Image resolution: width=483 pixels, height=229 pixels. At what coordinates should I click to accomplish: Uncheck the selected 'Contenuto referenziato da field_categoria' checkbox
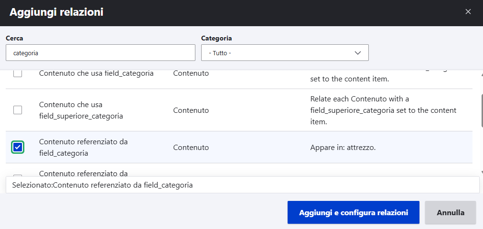click(x=18, y=147)
